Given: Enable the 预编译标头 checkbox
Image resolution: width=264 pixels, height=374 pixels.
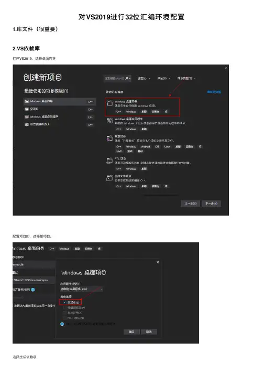Looking at the screenshot, I should [64, 307].
